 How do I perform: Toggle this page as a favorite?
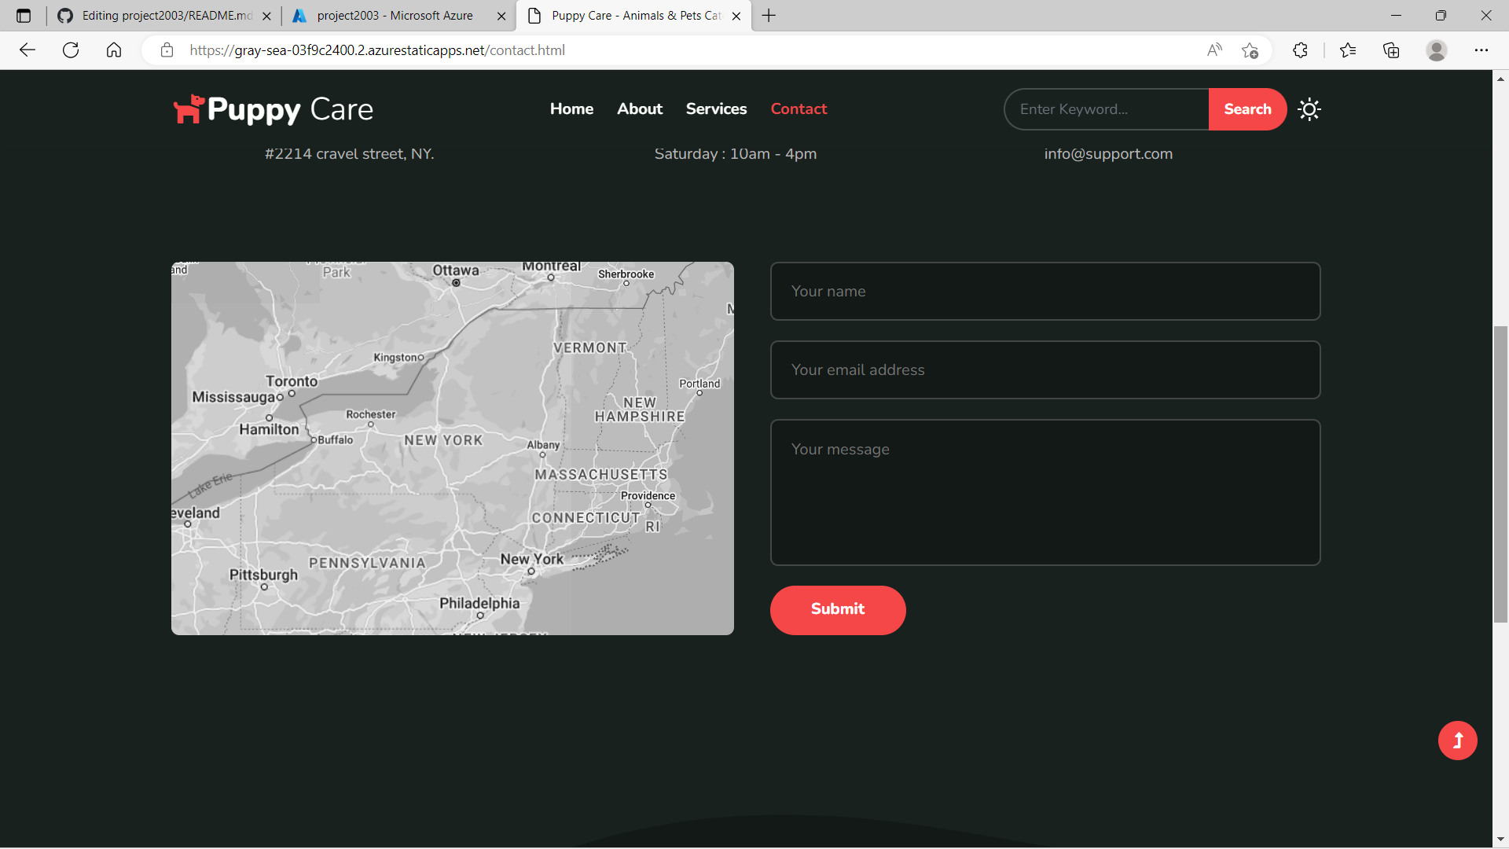click(1250, 50)
